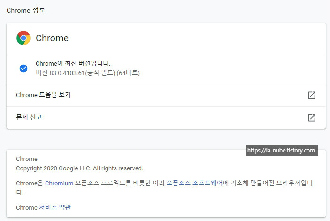Open the Chrome 도움말 보기 row
This screenshot has height=221, width=330.
point(166,95)
